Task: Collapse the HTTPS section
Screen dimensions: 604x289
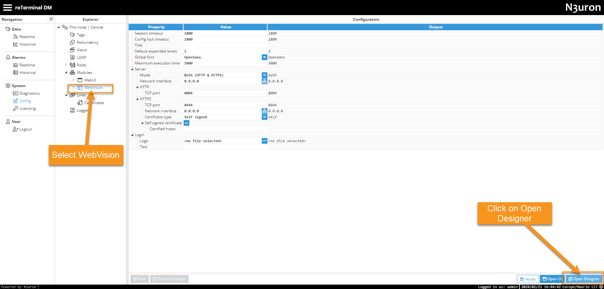Action: pos(137,99)
